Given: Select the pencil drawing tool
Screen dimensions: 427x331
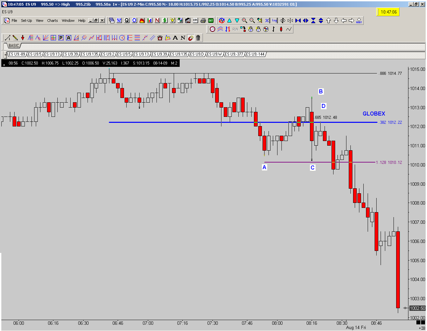Looking at the screenshot, I should click(15, 38).
